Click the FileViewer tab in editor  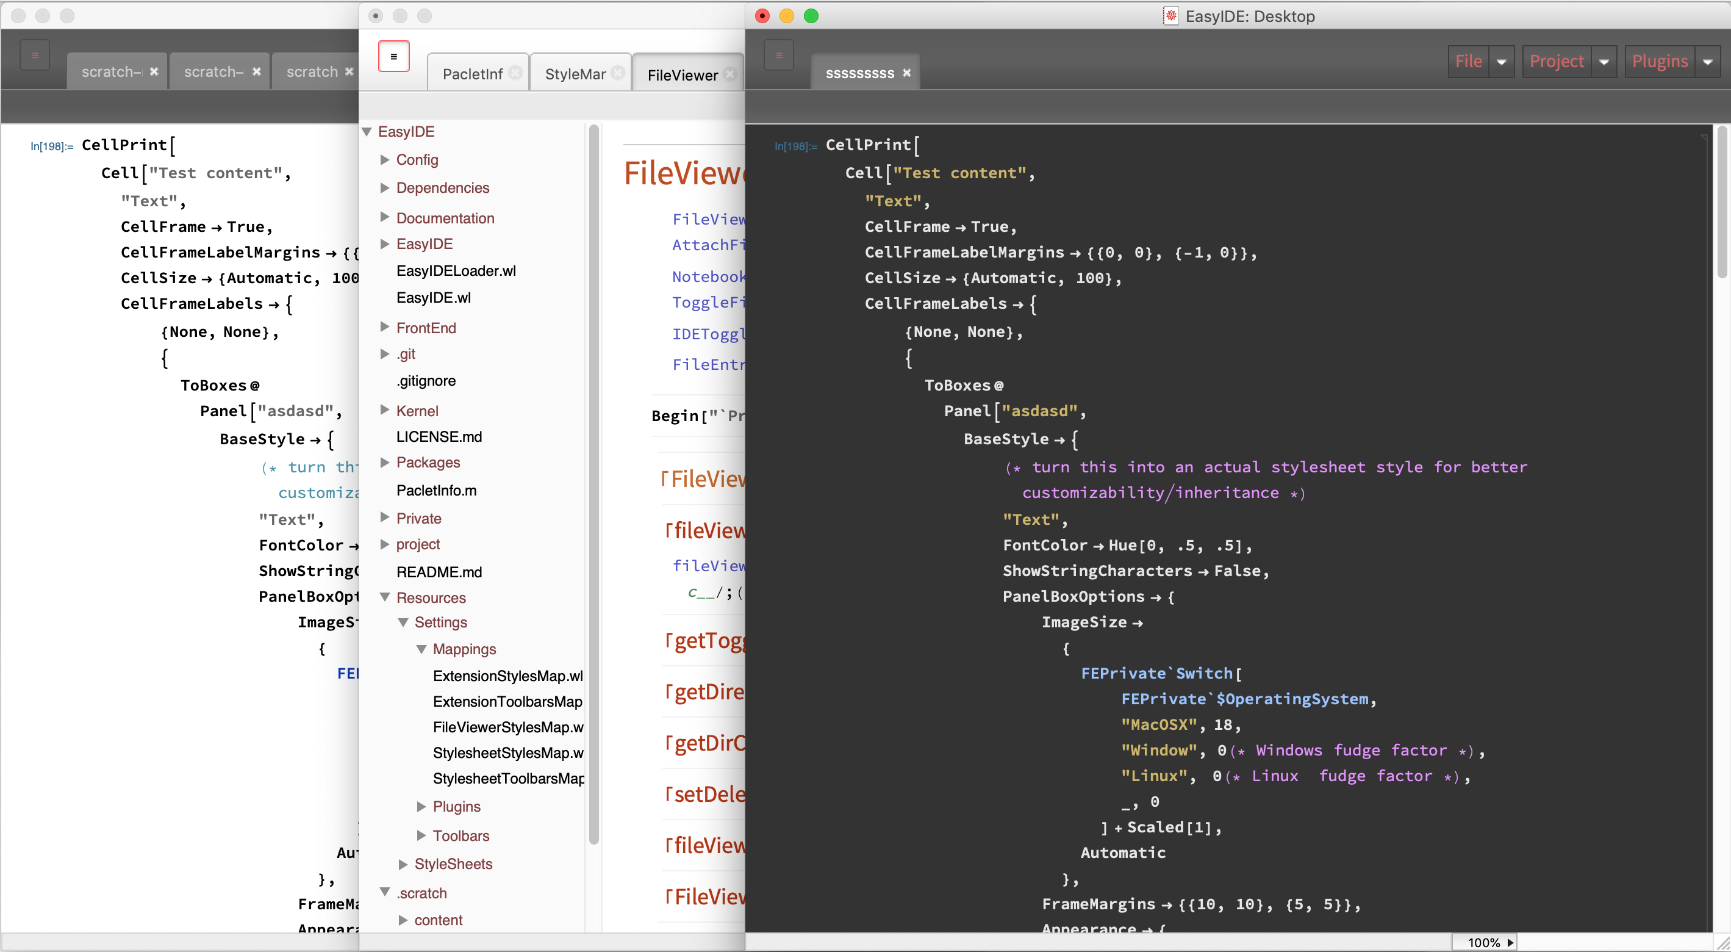[x=683, y=74]
